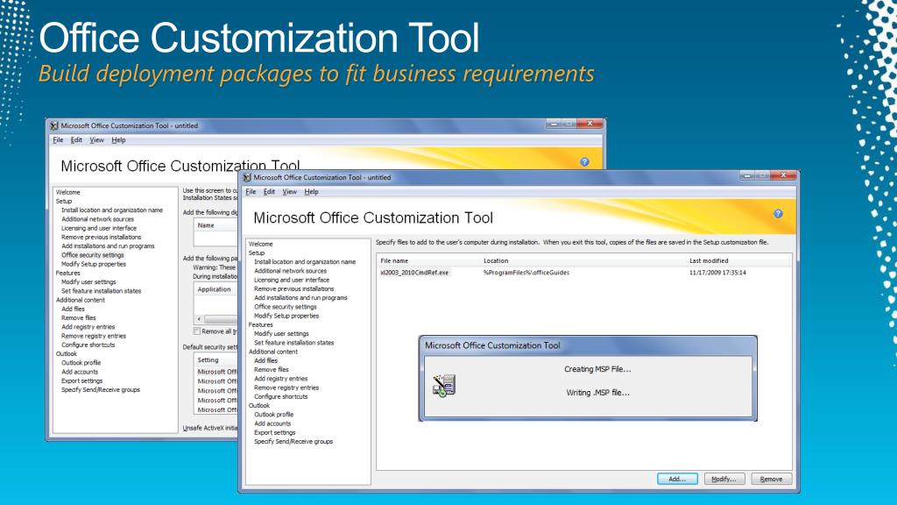Select Office security settings in front window
Image resolution: width=897 pixels, height=505 pixels.
coord(286,307)
